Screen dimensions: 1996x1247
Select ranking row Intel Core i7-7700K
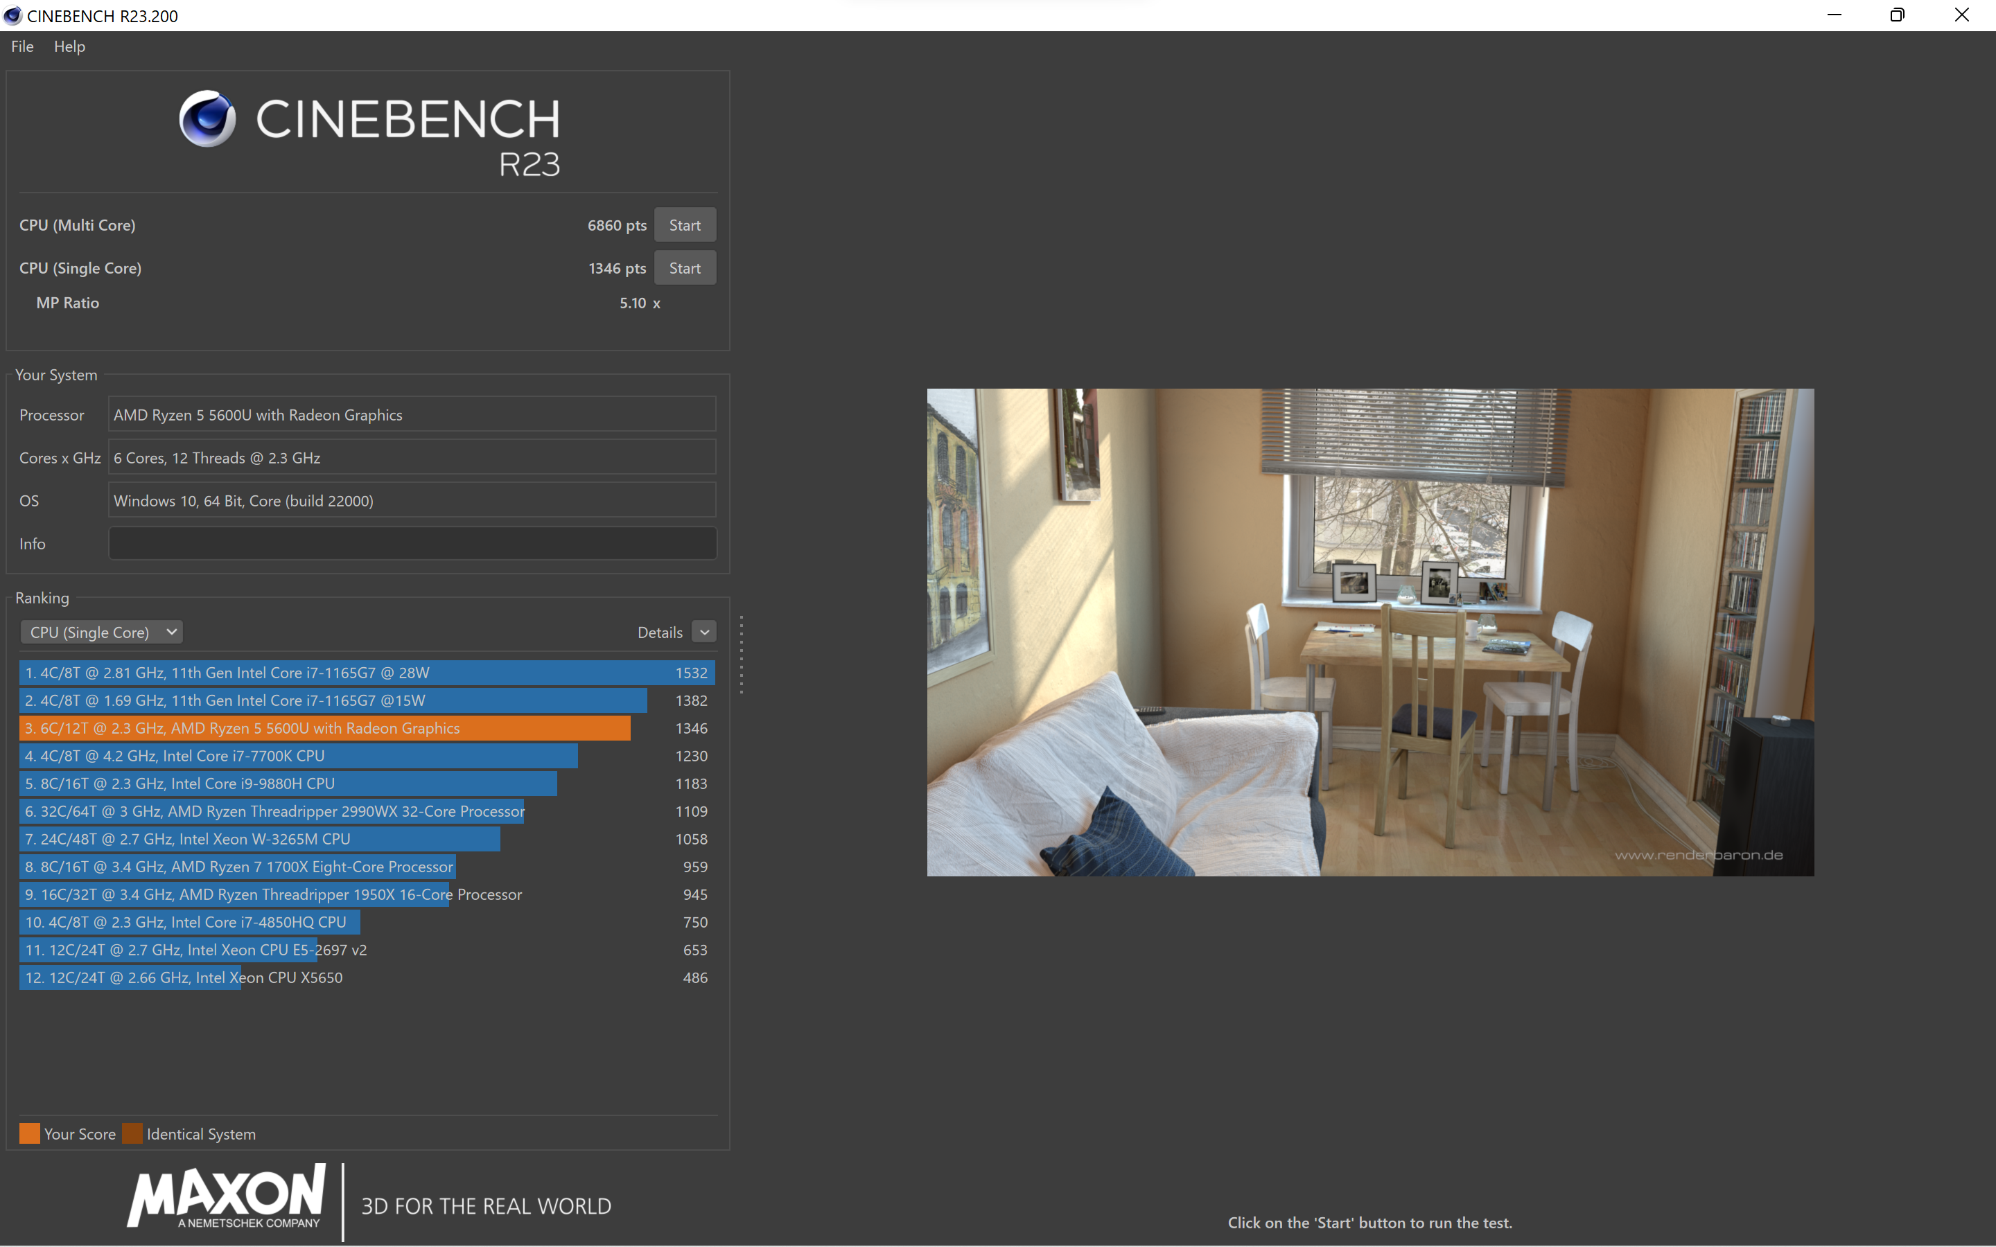coord(367,755)
